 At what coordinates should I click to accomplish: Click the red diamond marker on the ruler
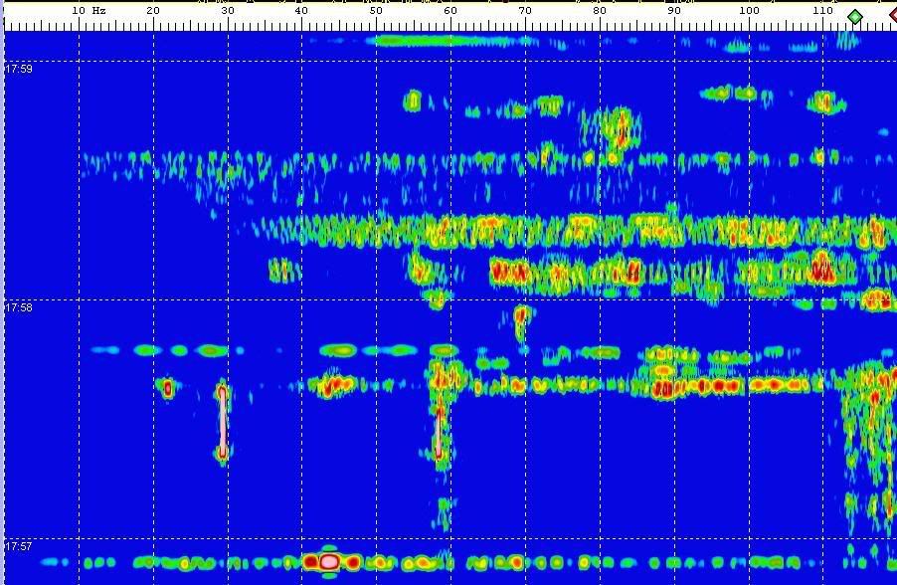[x=893, y=16]
